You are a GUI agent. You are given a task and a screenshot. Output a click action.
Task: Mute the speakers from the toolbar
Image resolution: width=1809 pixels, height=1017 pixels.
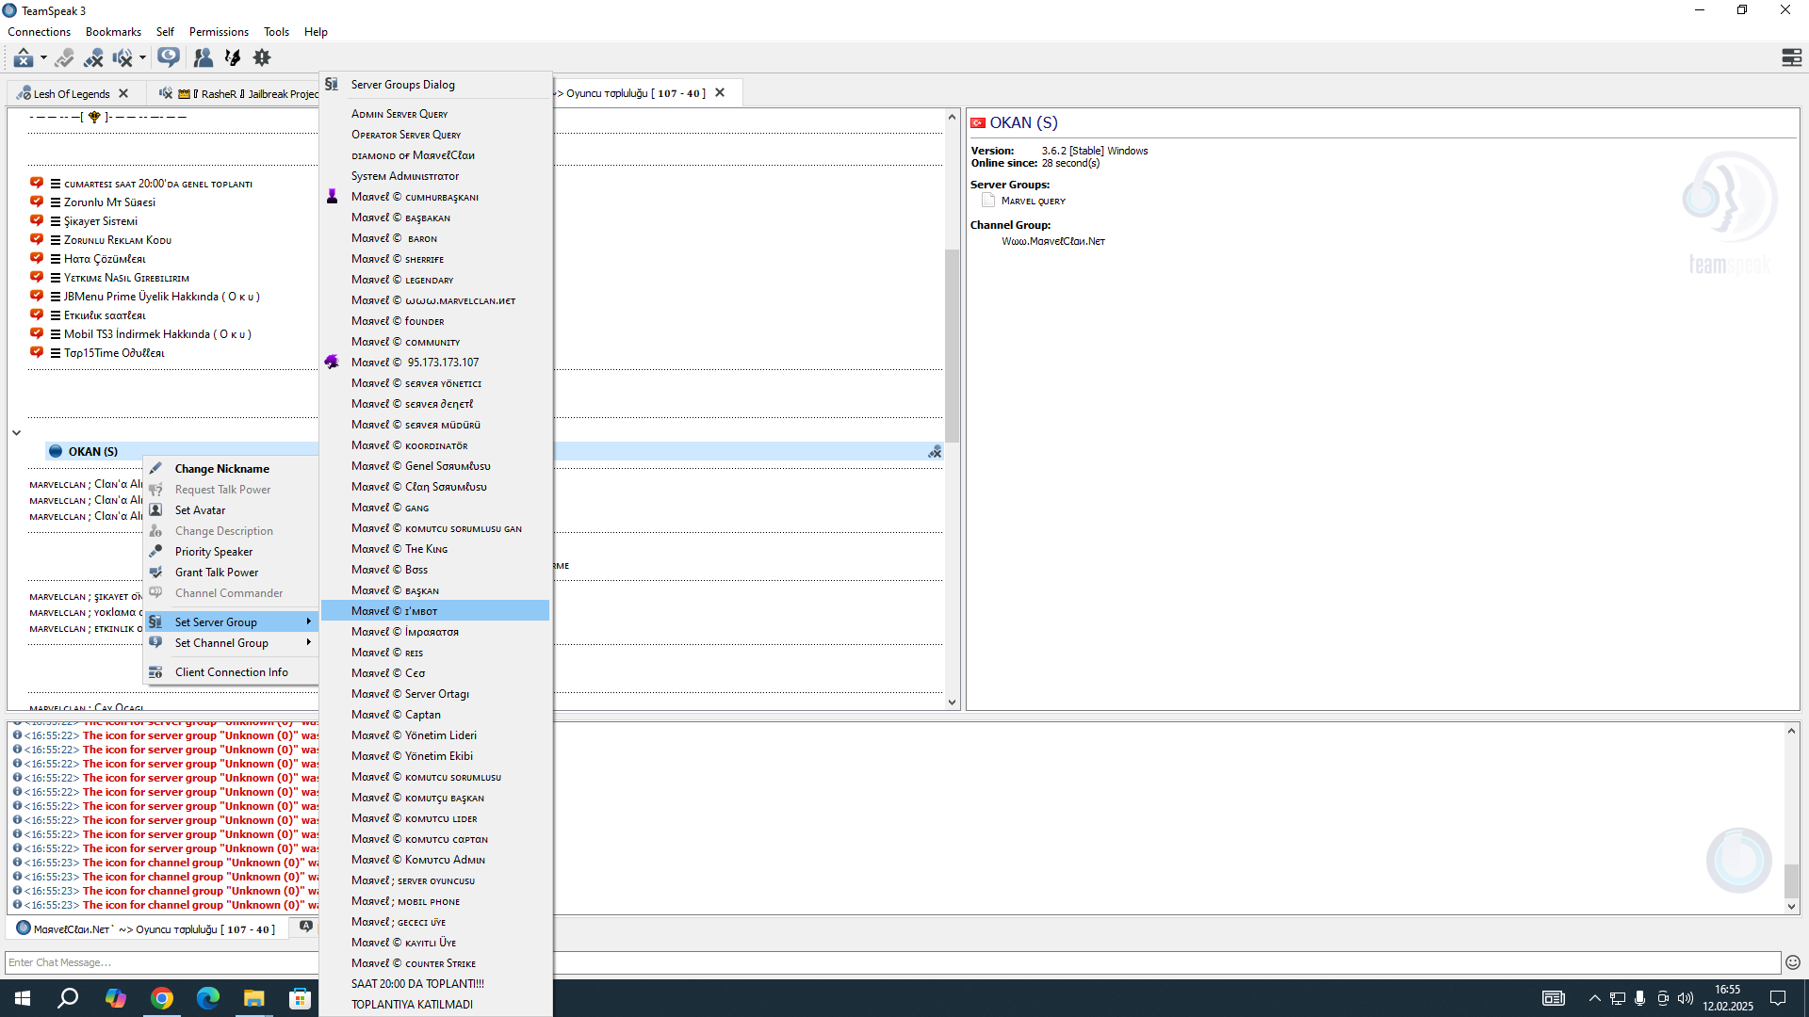(122, 58)
